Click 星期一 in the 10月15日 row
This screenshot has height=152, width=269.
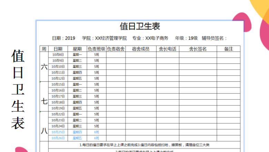point(77,84)
